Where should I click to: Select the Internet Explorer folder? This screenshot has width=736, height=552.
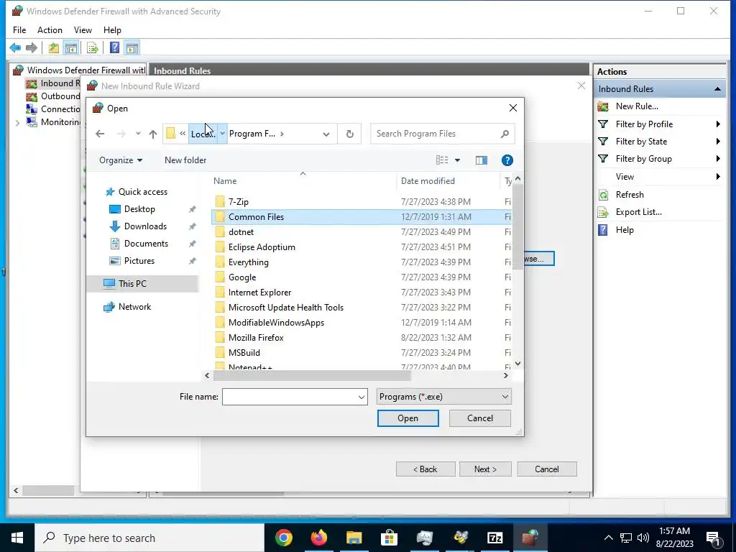pos(259,293)
